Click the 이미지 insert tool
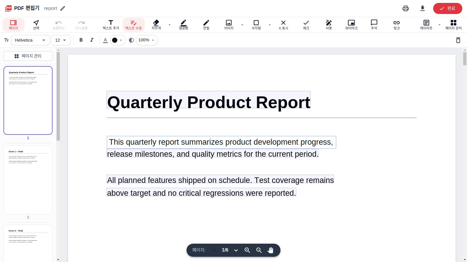This screenshot has height=262, width=467. pyautogui.click(x=229, y=24)
